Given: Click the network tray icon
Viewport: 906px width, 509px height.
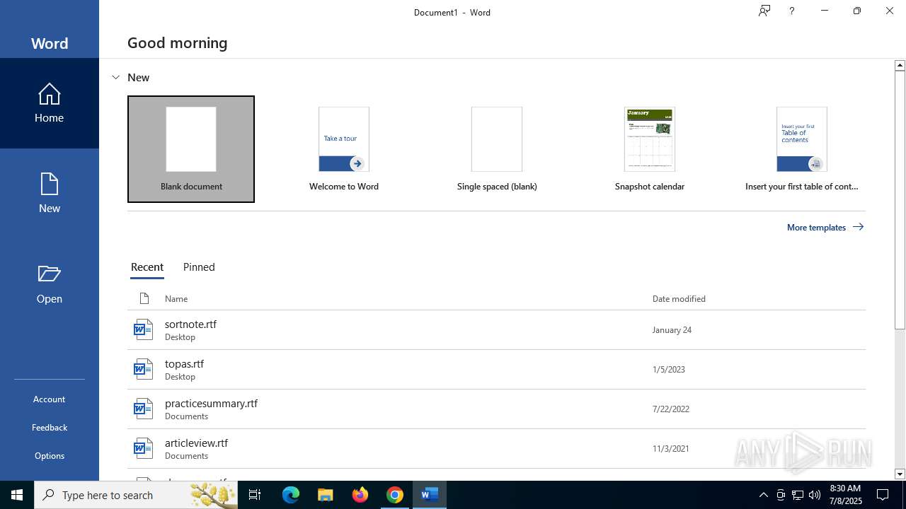Looking at the screenshot, I should coord(798,495).
